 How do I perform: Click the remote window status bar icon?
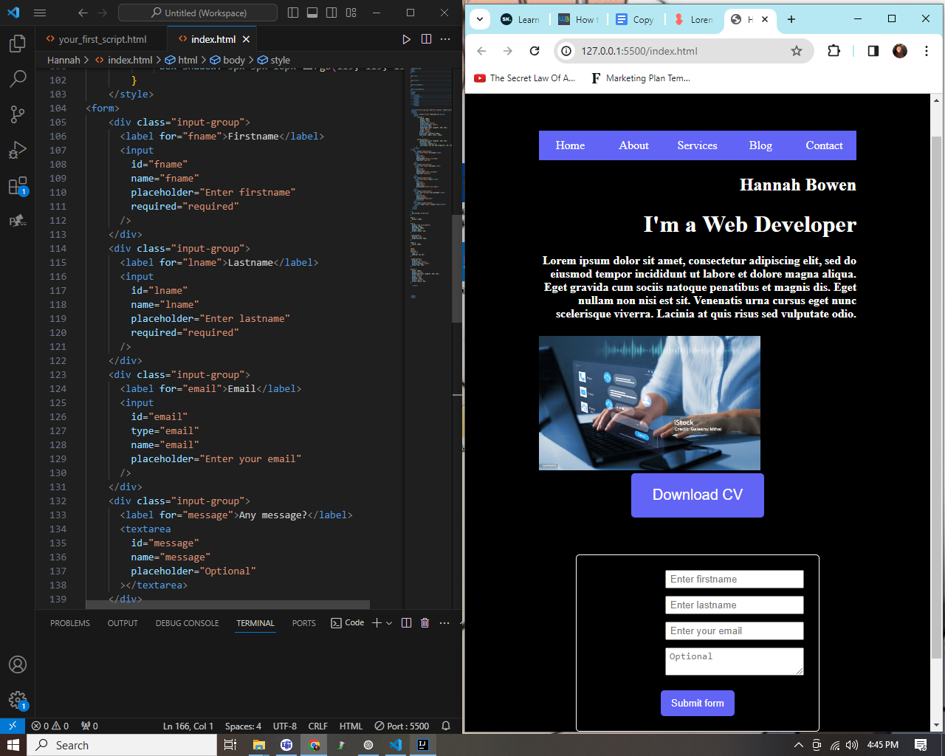[x=13, y=726]
